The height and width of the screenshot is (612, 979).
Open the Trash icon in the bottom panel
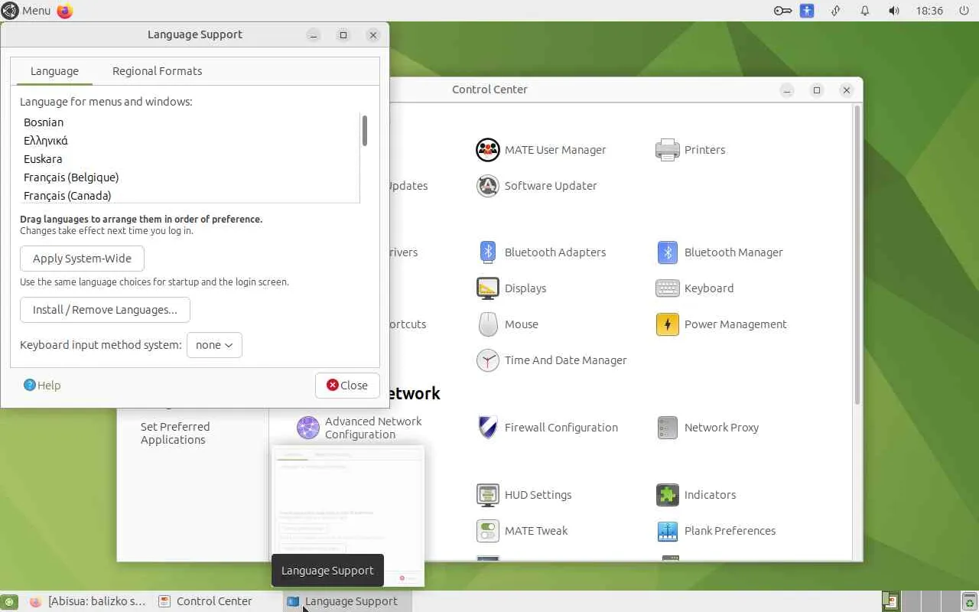click(969, 601)
